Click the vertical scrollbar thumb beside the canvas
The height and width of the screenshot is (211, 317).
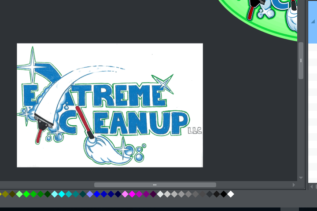point(301,61)
